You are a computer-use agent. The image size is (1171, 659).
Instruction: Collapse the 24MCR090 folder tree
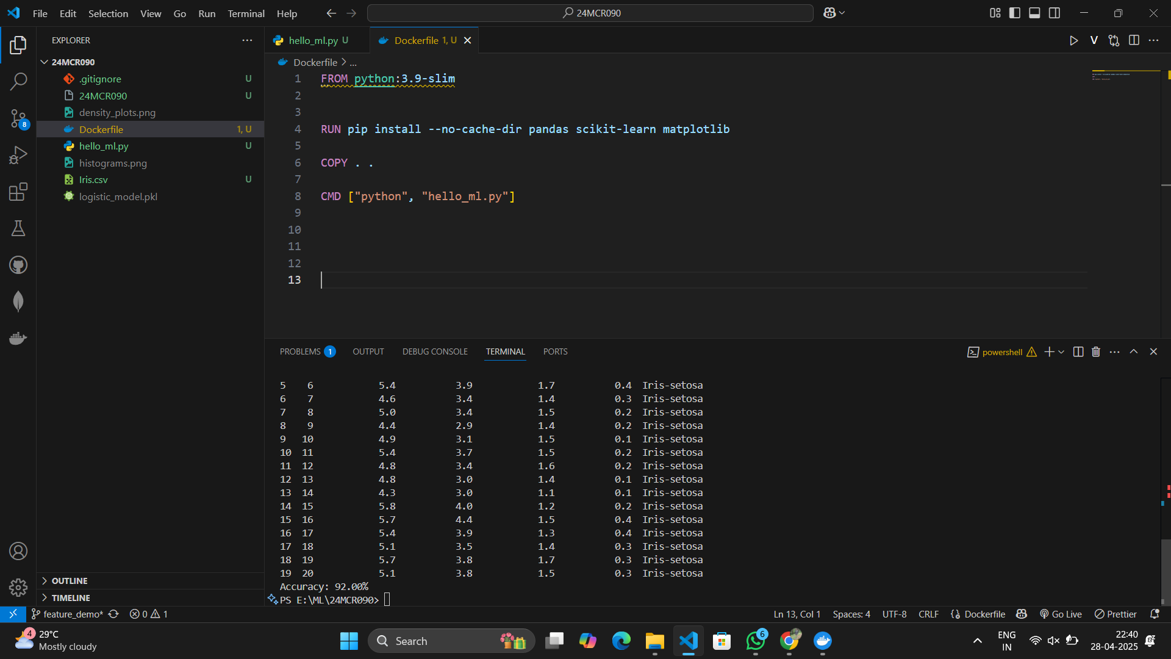click(44, 62)
